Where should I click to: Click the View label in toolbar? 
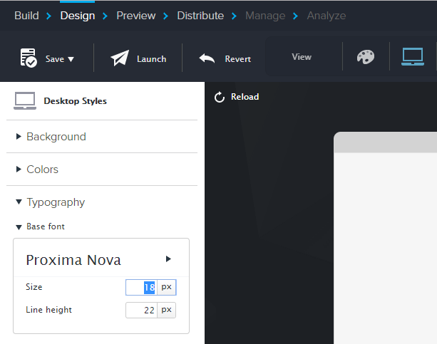coord(302,57)
